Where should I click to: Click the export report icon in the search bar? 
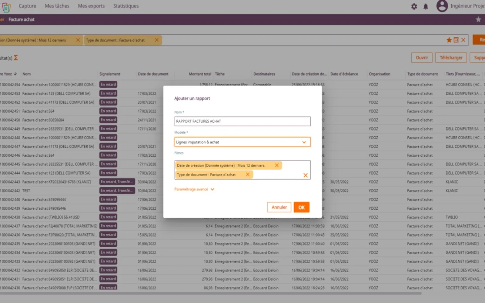456,40
